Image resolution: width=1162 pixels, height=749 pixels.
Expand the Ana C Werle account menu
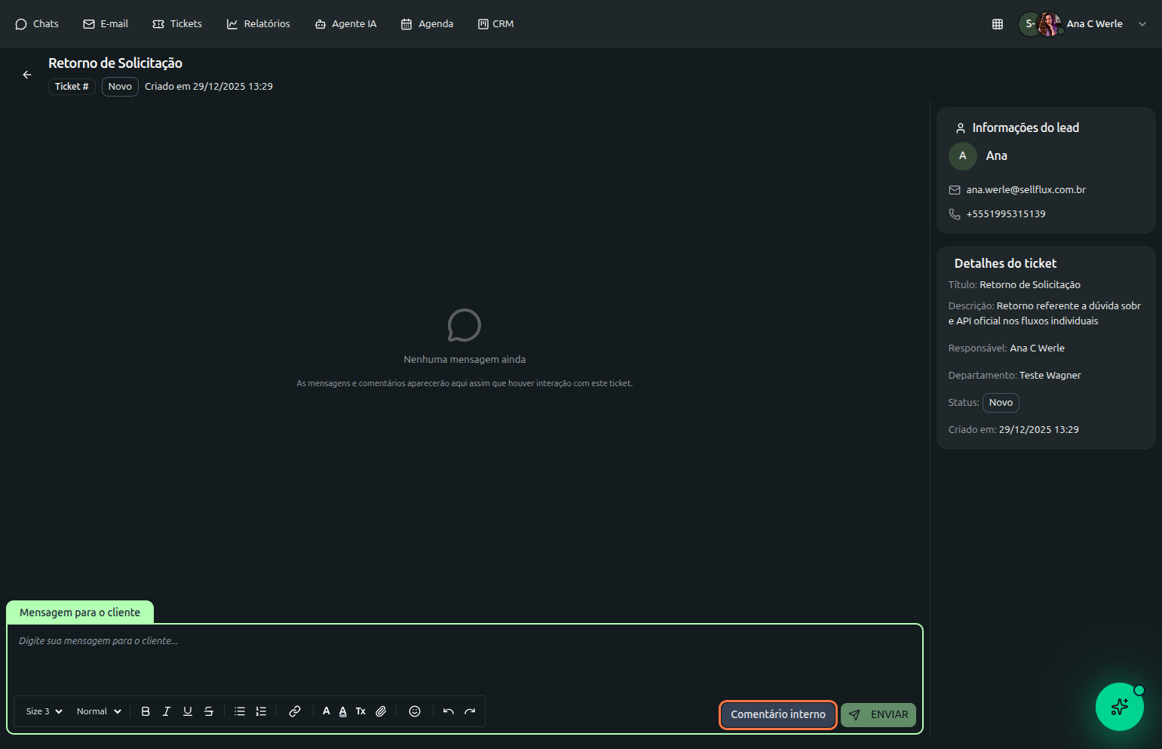point(1142,24)
